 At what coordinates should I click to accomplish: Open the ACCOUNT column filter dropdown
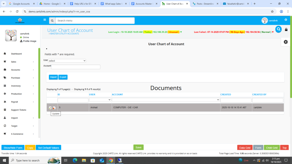tap(165, 100)
